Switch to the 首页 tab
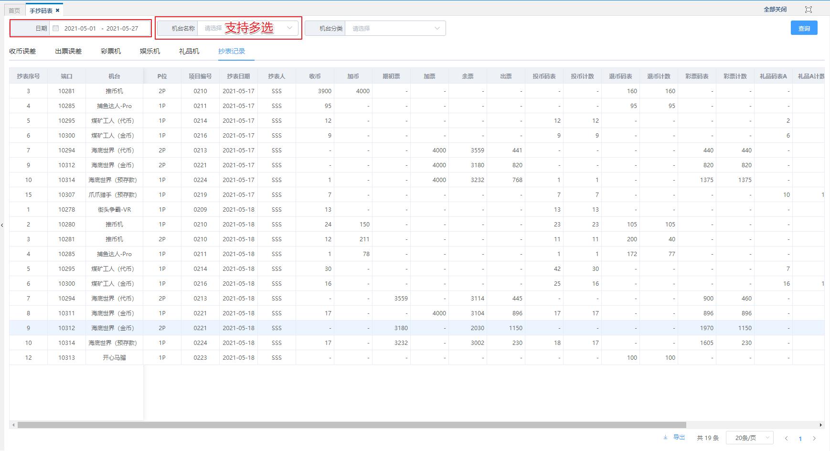This screenshot has height=451, width=830. [x=14, y=10]
